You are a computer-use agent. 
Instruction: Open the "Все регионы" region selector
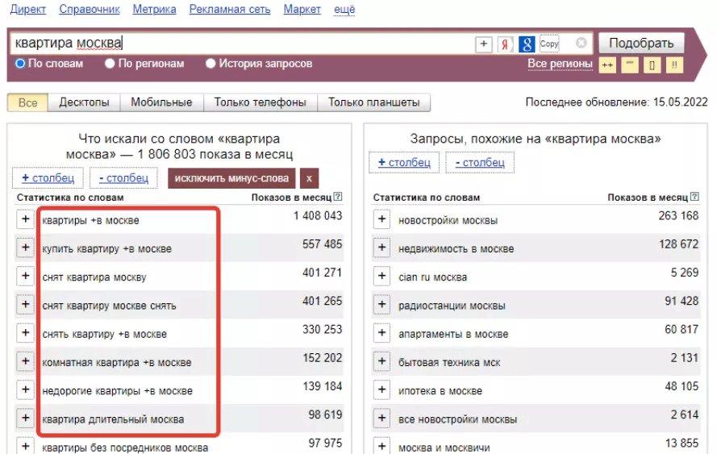point(560,64)
